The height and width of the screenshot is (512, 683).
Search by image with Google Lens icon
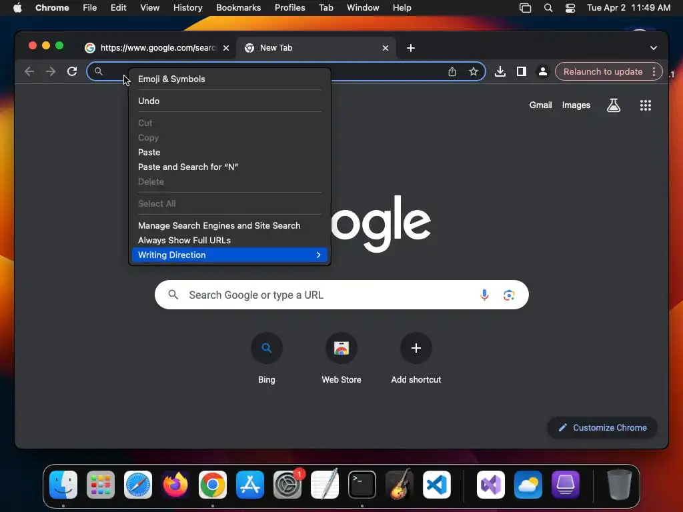pyautogui.click(x=509, y=295)
